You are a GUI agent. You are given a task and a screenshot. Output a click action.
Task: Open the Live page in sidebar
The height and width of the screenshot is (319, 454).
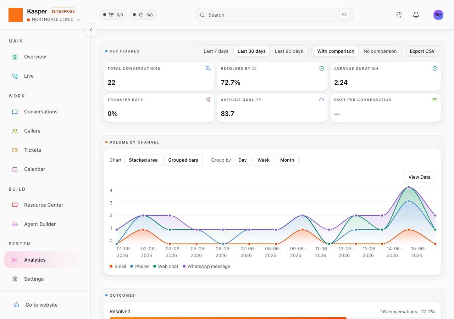[45, 76]
